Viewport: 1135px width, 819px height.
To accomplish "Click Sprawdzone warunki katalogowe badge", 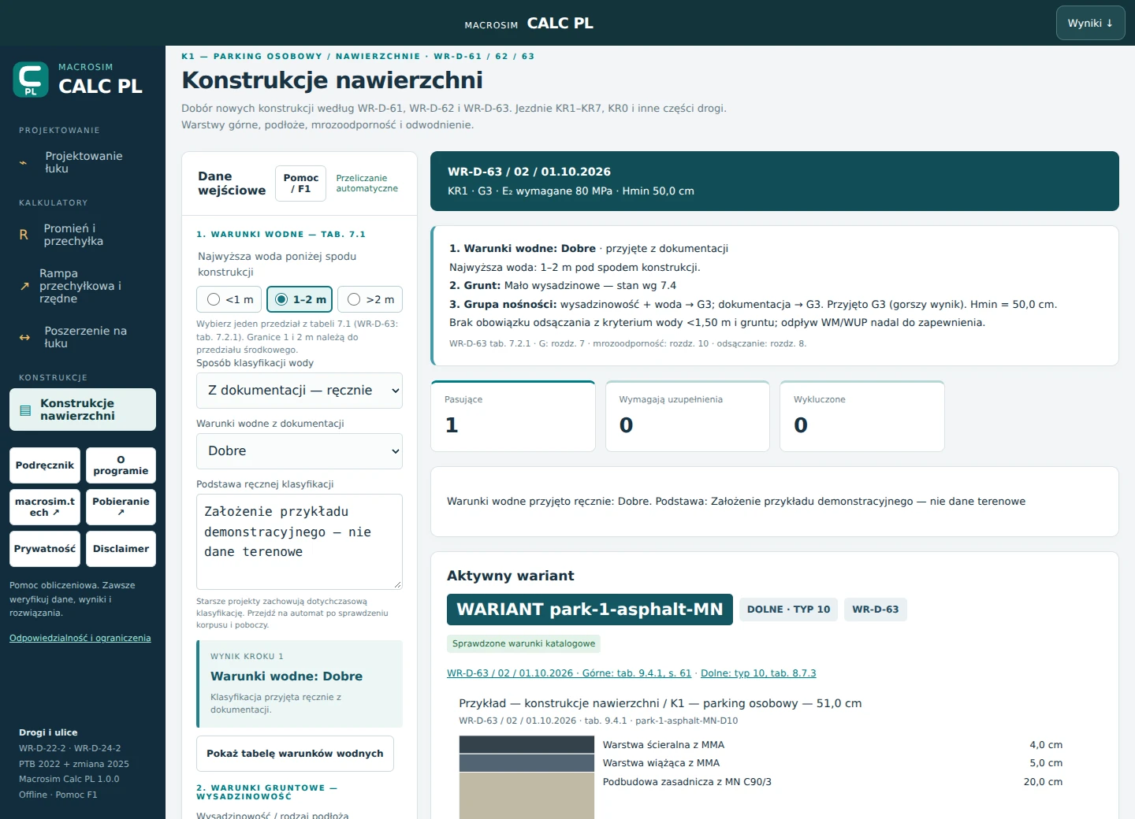I will (523, 643).
